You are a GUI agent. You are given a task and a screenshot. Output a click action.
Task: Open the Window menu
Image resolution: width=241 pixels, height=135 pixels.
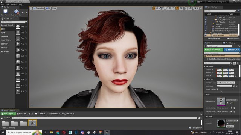coord(14,4)
